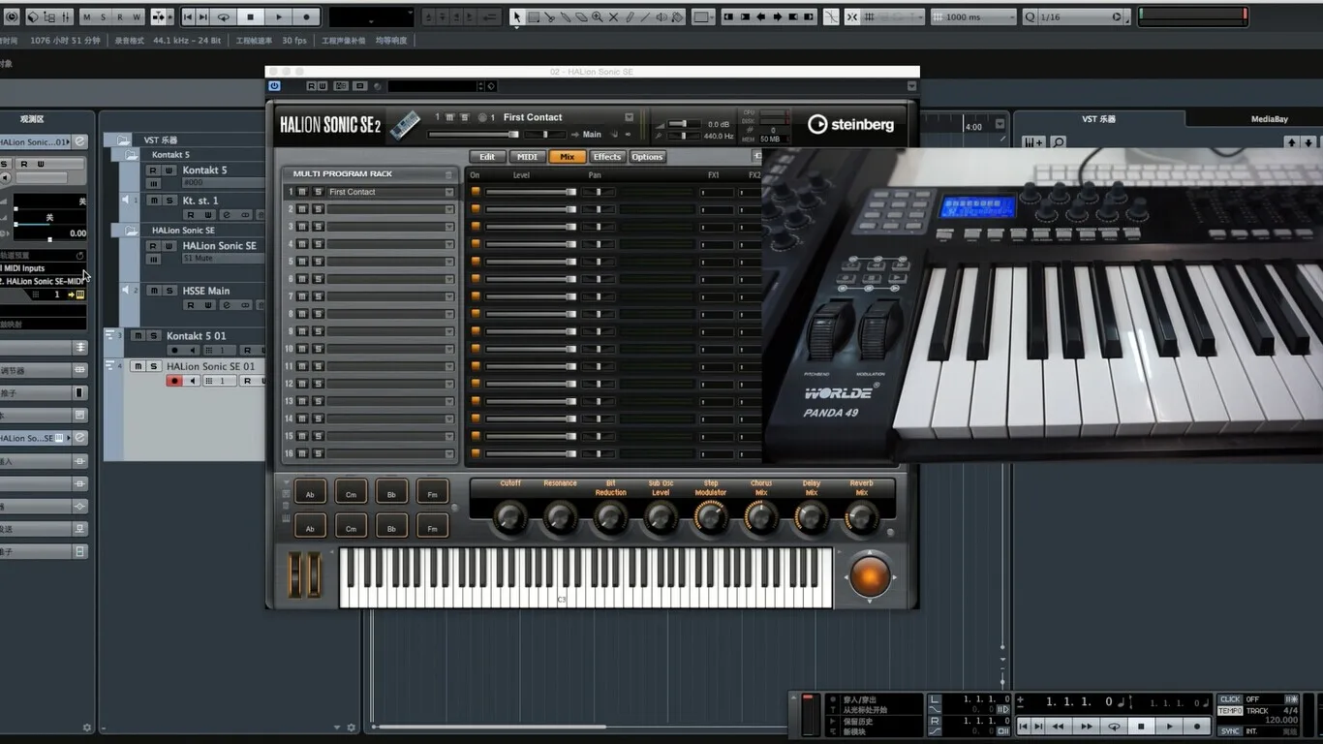Open the HALion MIDI page
The width and height of the screenshot is (1323, 744).
tap(527, 157)
